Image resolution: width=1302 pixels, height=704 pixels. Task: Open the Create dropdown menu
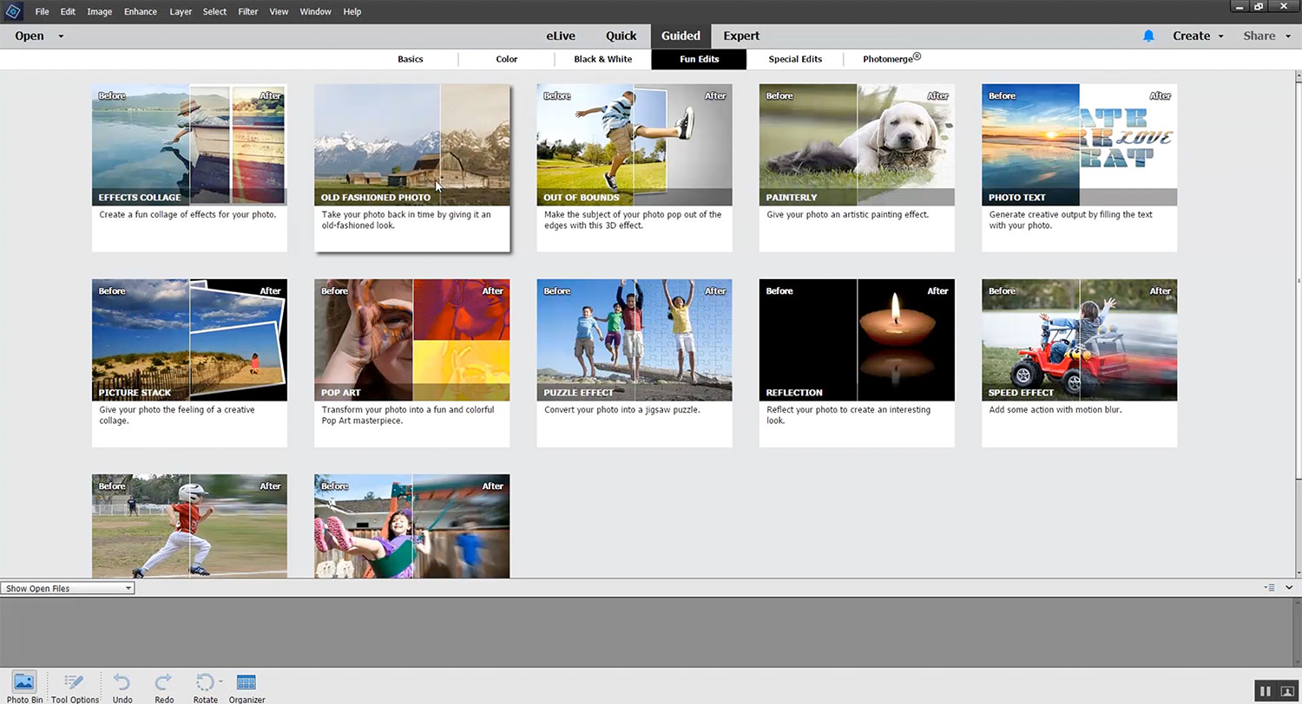pyautogui.click(x=1198, y=36)
